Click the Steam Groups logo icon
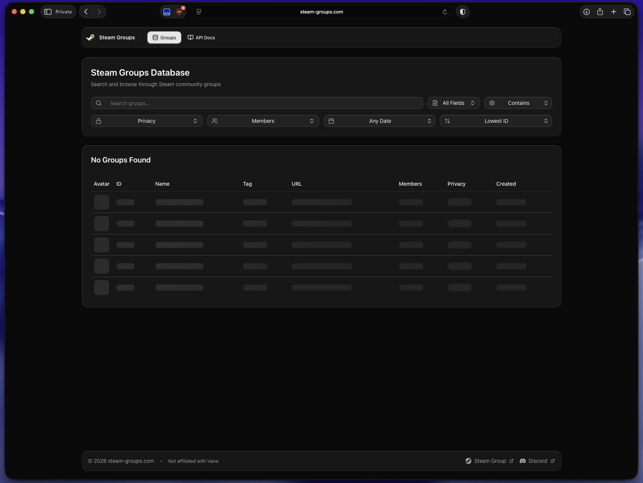643x483 pixels. pos(90,37)
